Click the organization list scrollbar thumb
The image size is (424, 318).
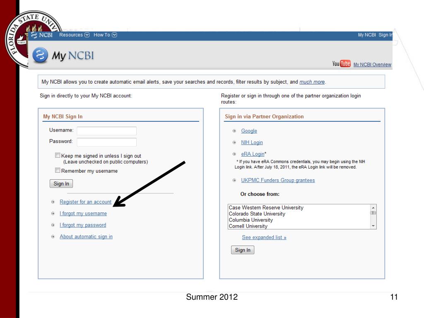(373, 213)
